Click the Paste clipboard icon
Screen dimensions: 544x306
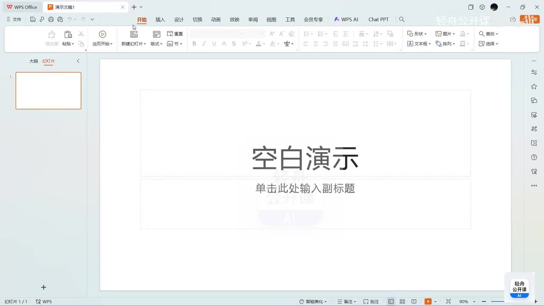[x=68, y=34]
